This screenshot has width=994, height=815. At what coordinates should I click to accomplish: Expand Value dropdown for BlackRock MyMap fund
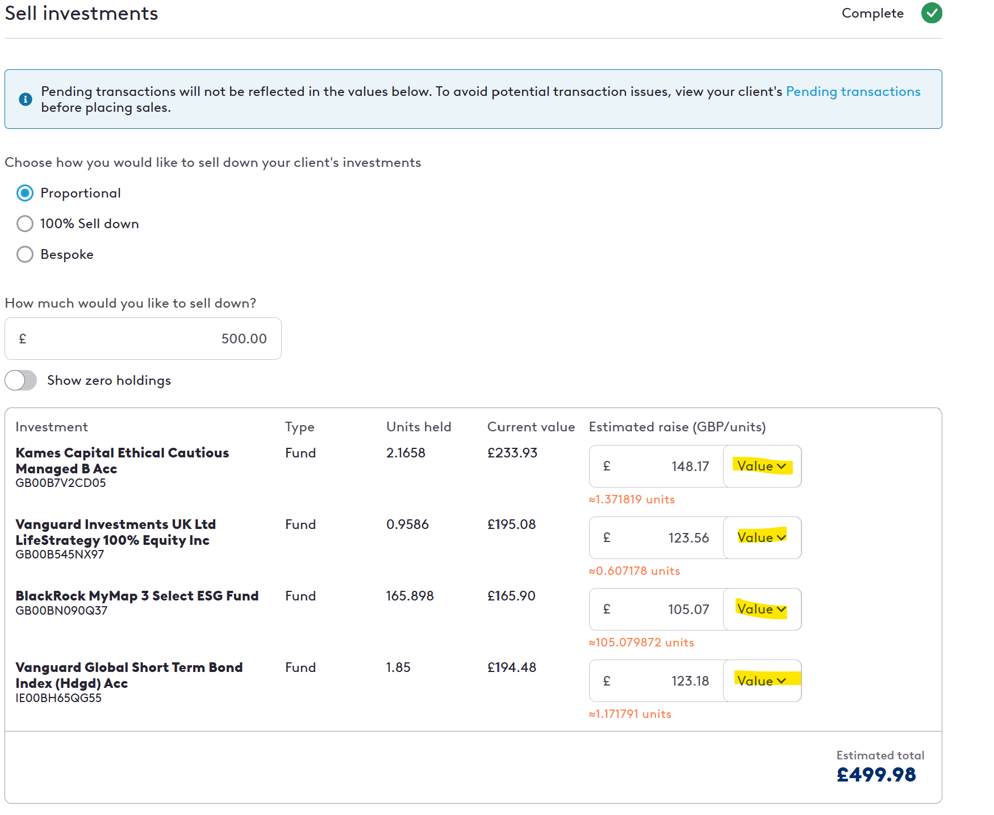[x=762, y=610]
